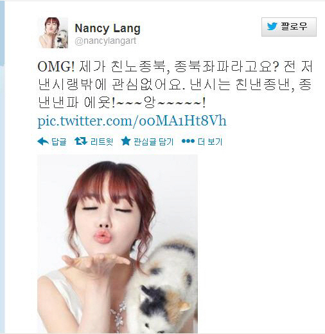Favorite the tweet via 관심글 담기 label
The width and height of the screenshot is (325, 334).
coord(154,142)
